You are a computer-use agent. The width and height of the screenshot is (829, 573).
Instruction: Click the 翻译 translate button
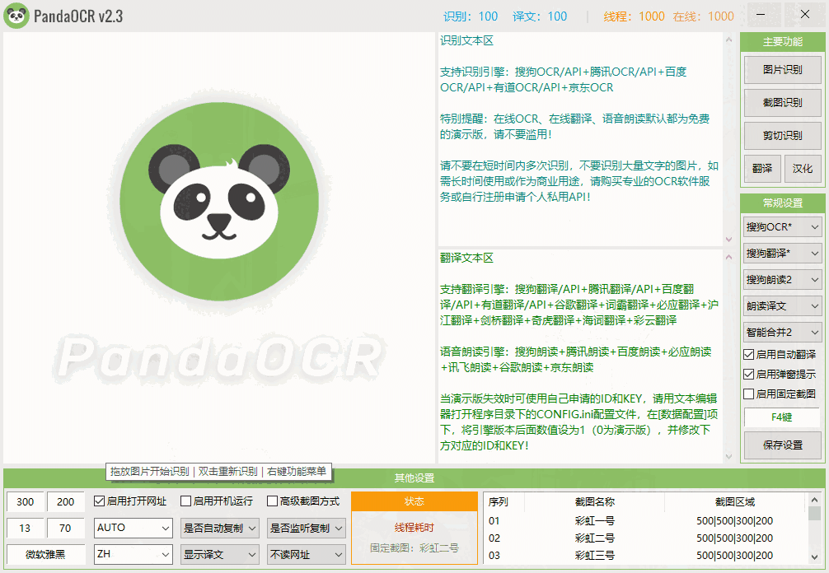pyautogui.click(x=761, y=169)
